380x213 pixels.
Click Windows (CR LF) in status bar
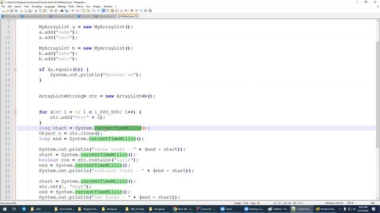coord(334,203)
